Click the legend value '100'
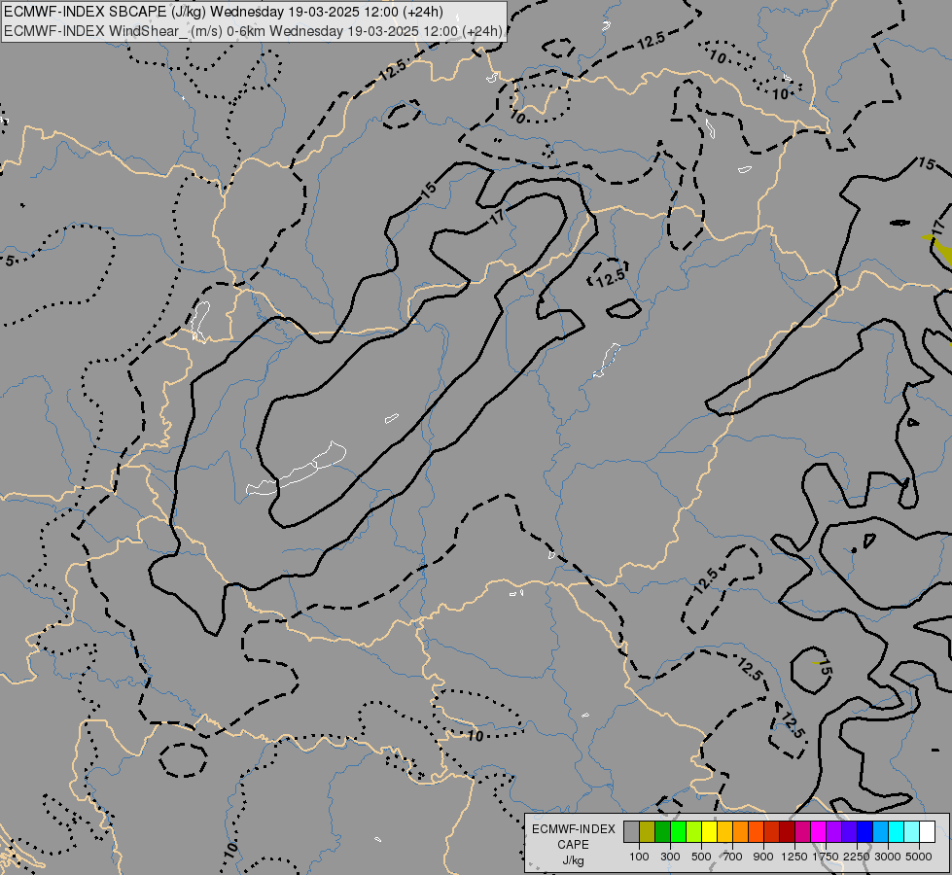Image resolution: width=952 pixels, height=875 pixels. pyautogui.click(x=639, y=857)
